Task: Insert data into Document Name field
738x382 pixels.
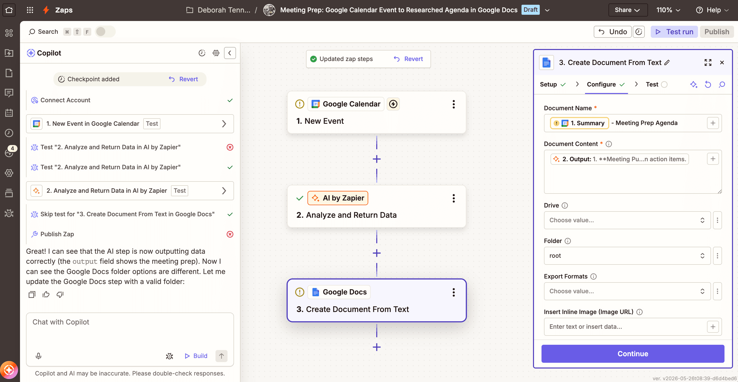Action: 712,123
